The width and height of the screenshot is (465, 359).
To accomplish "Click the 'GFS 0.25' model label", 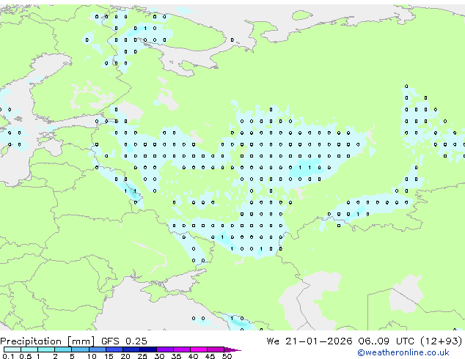I will 124,341.
